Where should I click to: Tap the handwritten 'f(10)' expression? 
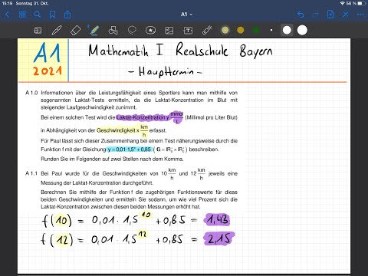coord(57,220)
